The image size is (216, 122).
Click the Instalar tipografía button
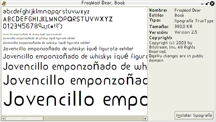pyautogui.click(x=194, y=115)
